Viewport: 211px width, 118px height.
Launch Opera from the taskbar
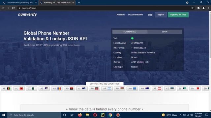(95, 115)
